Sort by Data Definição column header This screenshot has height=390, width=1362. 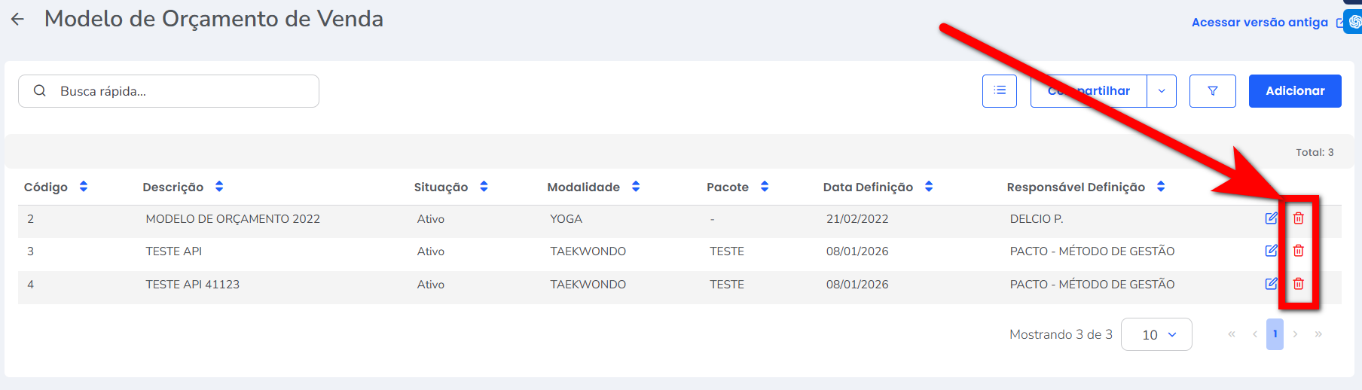tap(929, 187)
